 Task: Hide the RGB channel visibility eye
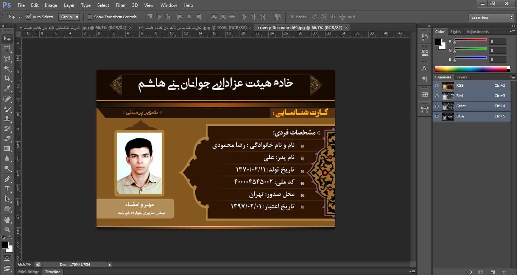(437, 86)
